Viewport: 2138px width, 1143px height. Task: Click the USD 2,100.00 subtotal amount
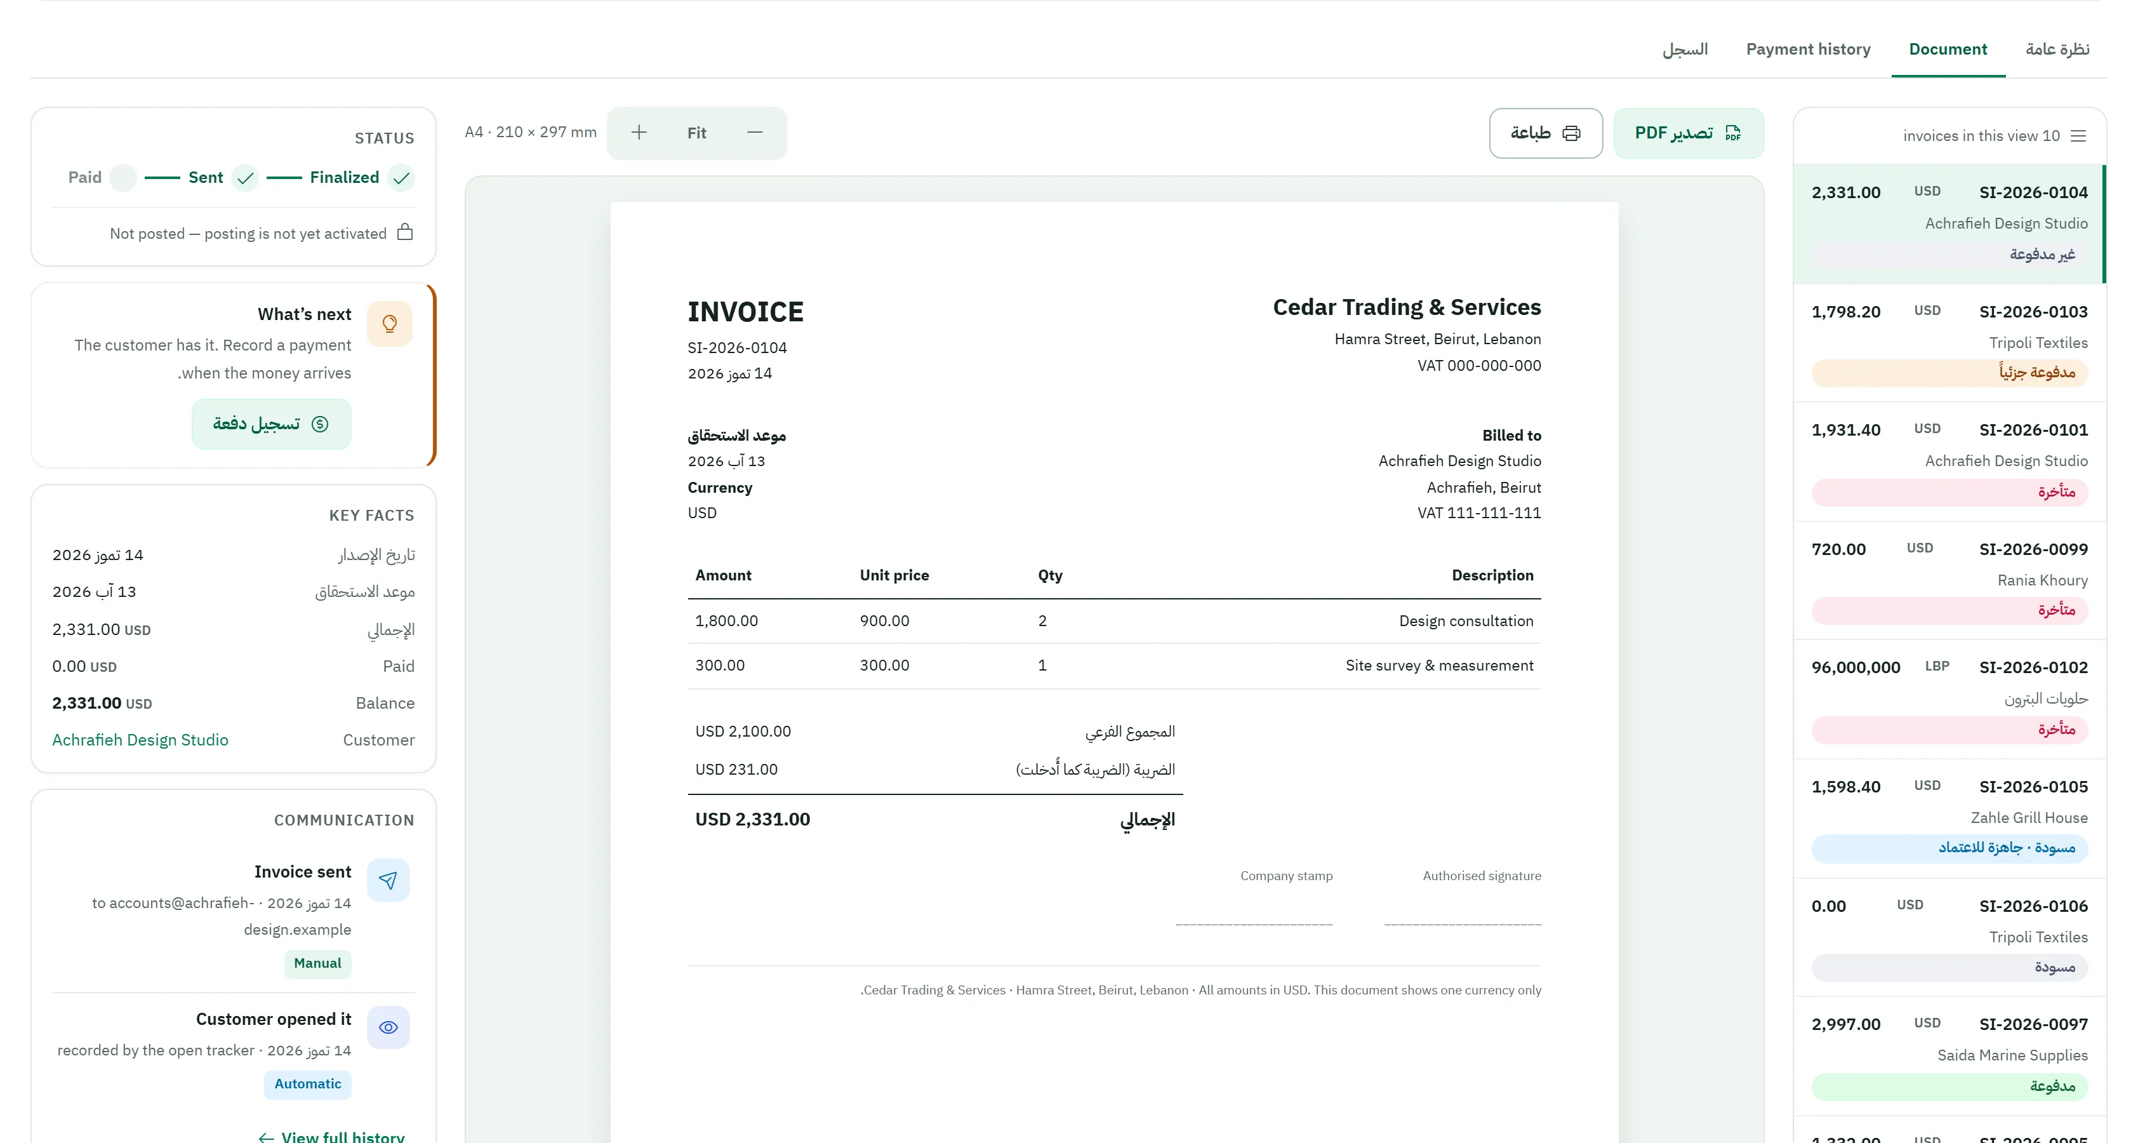743,732
